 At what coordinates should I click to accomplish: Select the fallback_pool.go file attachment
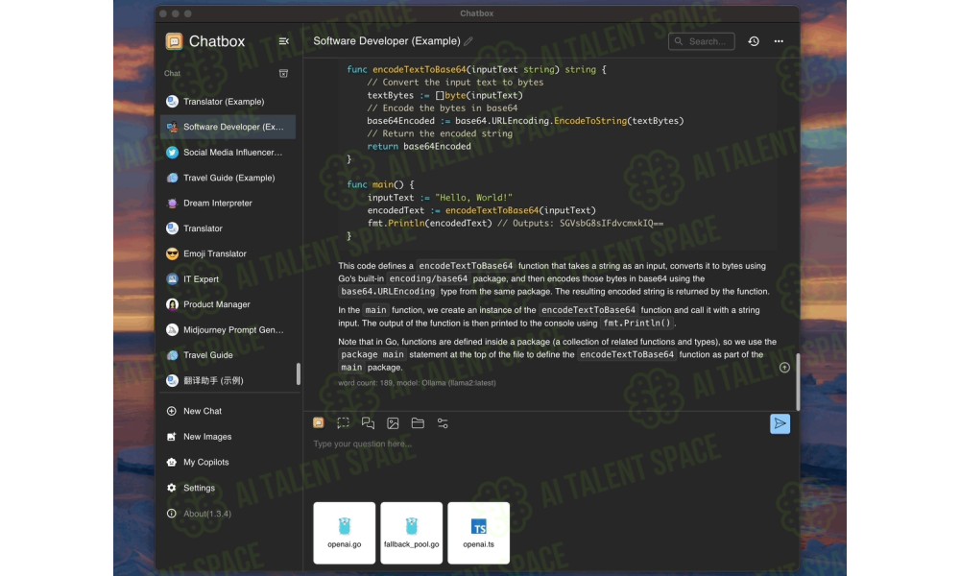coord(412,533)
